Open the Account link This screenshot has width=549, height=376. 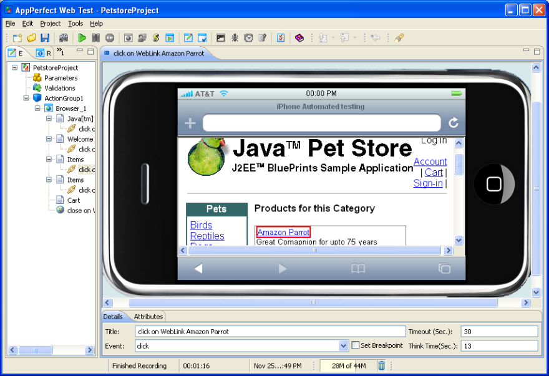430,161
